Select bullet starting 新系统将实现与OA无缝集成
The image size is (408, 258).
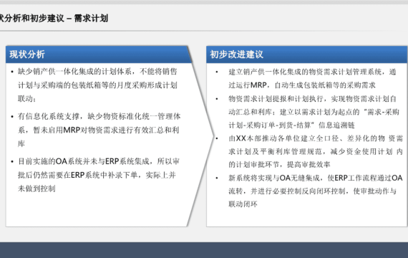316,191
